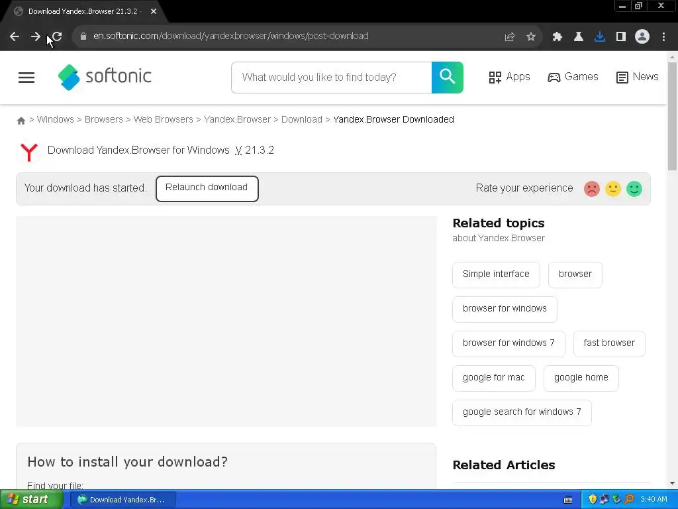
Task: Bookmark this page with the star
Action: pos(531,37)
